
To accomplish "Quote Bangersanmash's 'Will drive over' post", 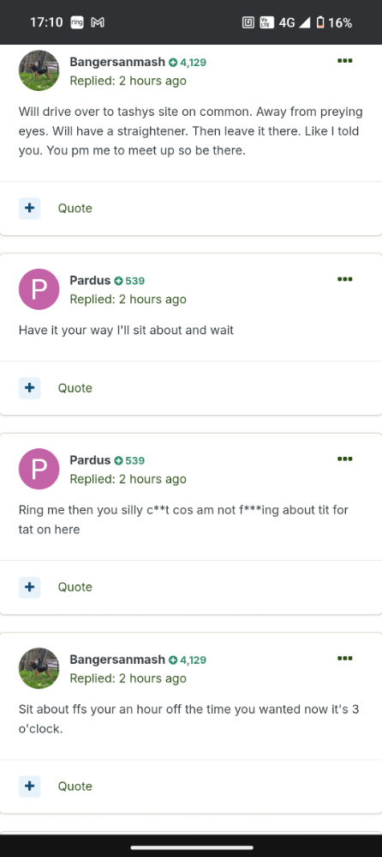I will pos(75,208).
